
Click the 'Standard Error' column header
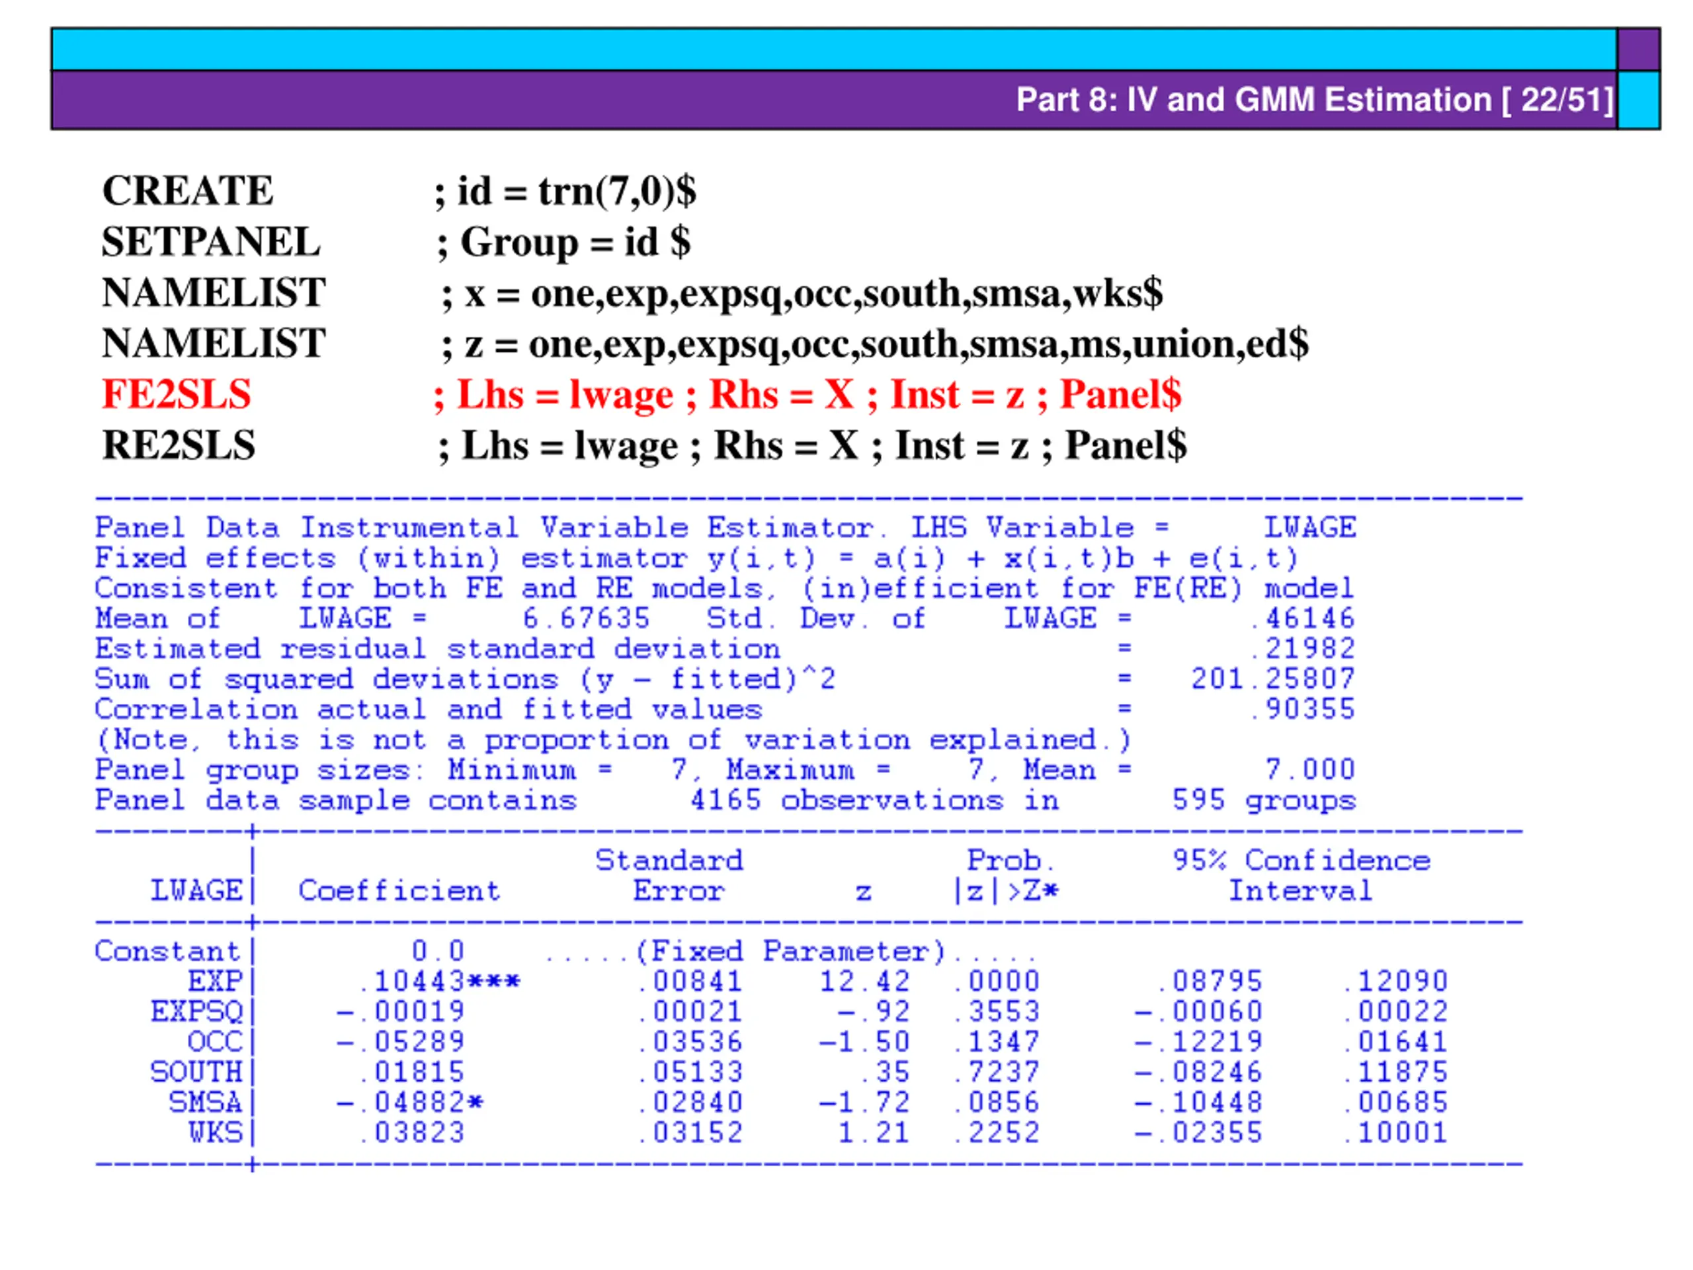[670, 876]
